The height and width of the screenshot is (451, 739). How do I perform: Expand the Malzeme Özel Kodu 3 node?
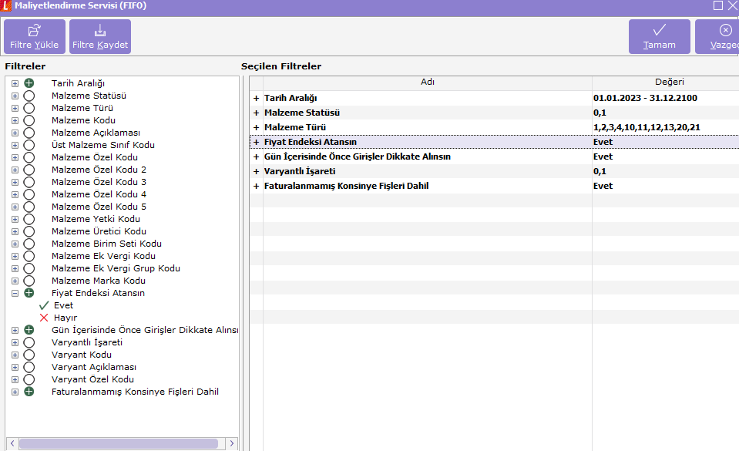pos(15,182)
